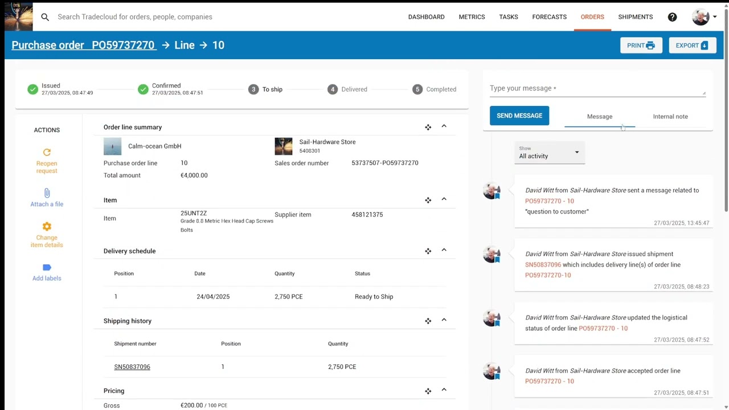Collapse the Item section
This screenshot has height=410, width=729.
pyautogui.click(x=444, y=199)
